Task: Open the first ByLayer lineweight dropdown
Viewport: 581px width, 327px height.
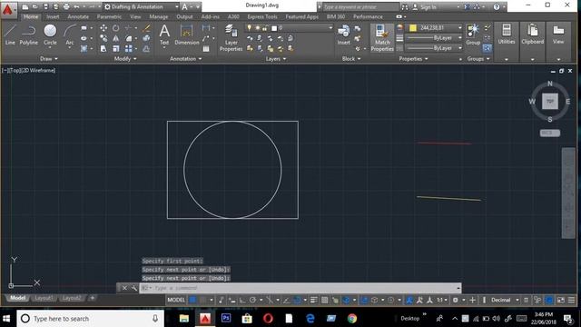Action: click(434, 38)
